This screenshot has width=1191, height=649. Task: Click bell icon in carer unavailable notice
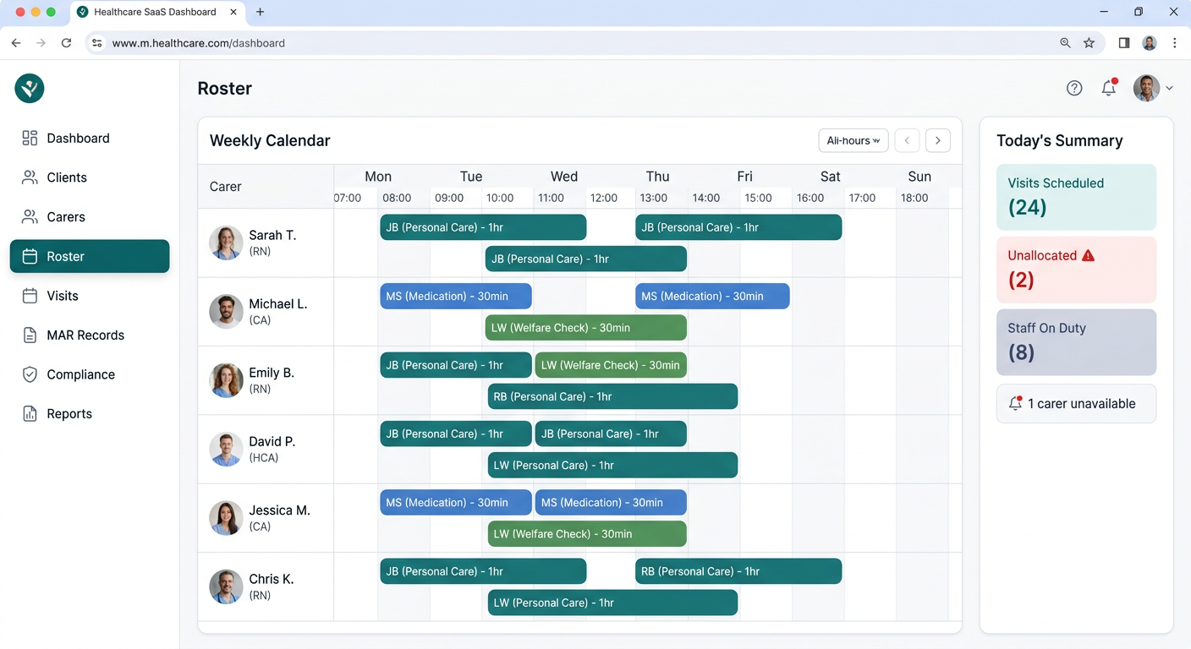click(x=1015, y=403)
